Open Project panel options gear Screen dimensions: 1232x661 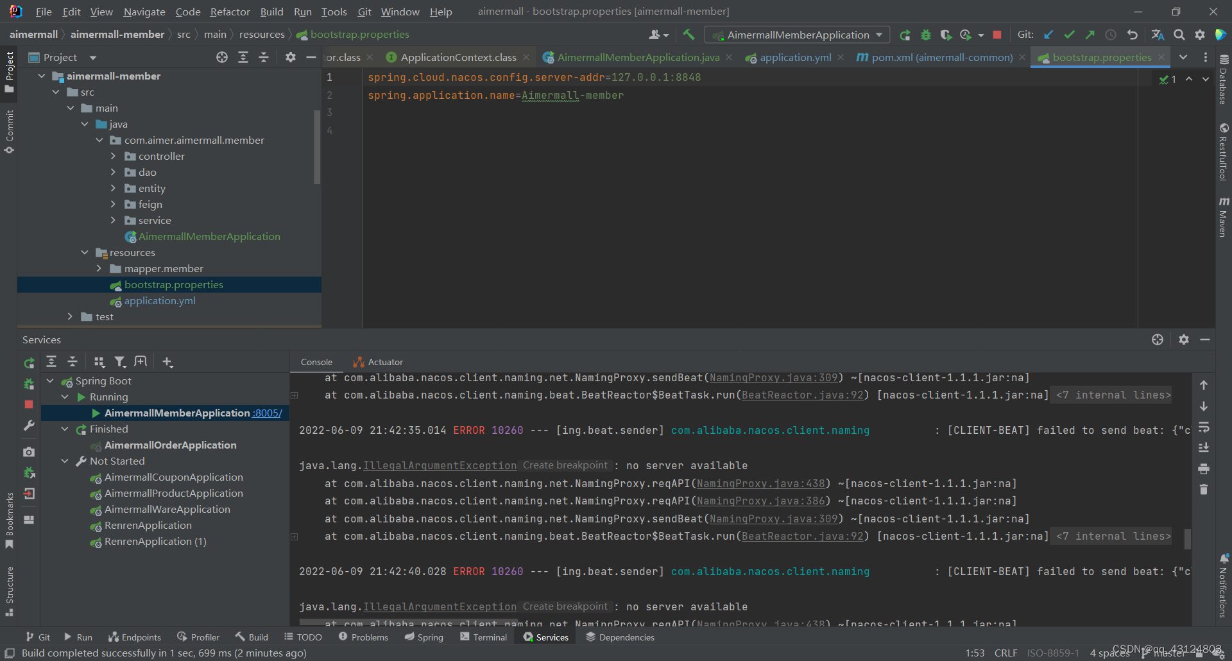291,57
